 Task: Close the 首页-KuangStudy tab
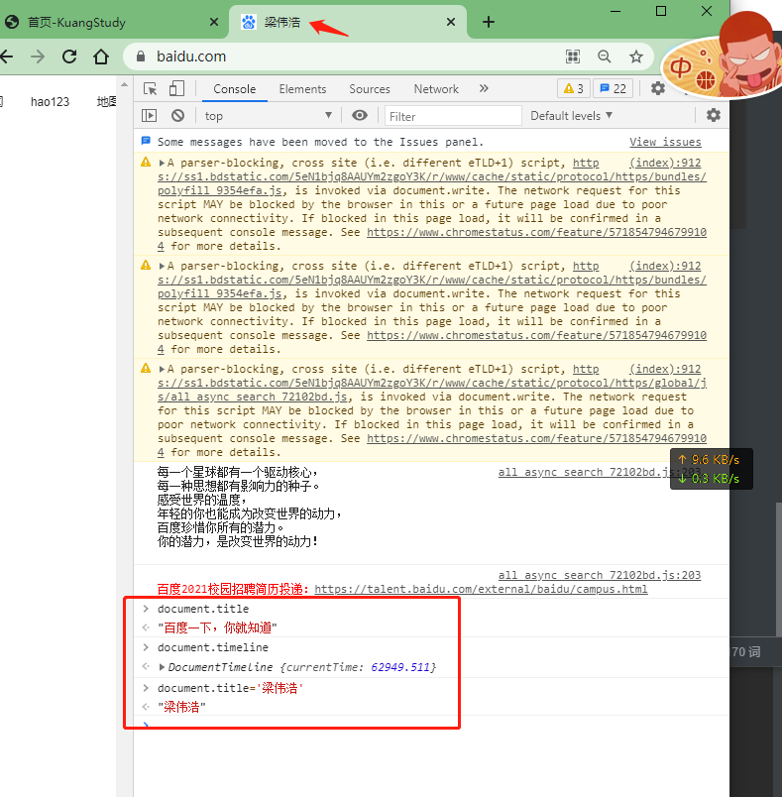click(214, 22)
